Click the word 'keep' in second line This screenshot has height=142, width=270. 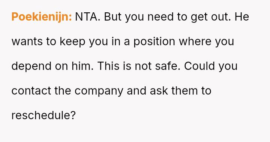[x=72, y=42]
